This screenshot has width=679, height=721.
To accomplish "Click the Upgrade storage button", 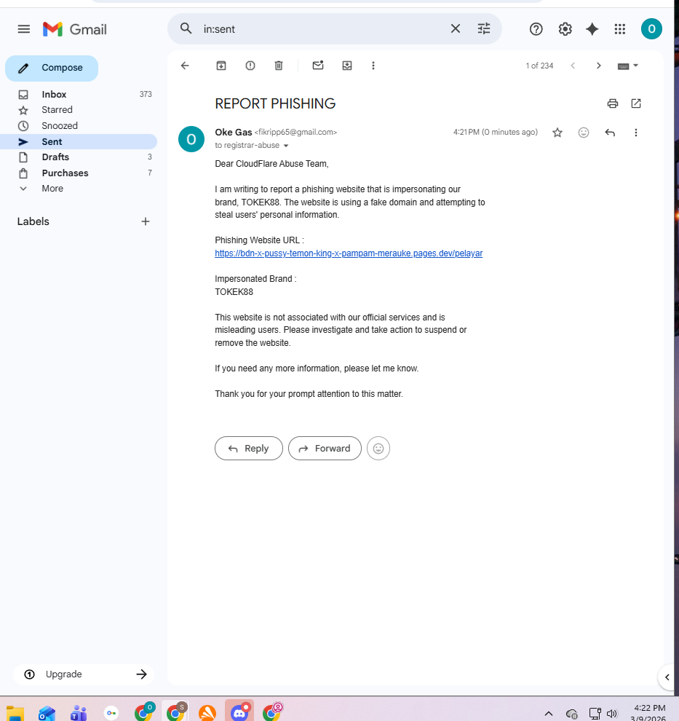I will (x=84, y=674).
